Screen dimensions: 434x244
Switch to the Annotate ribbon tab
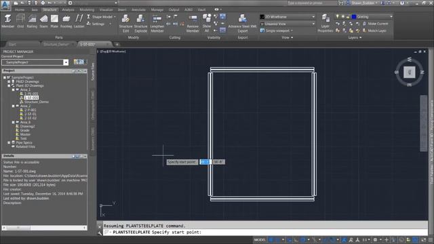(x=138, y=9)
